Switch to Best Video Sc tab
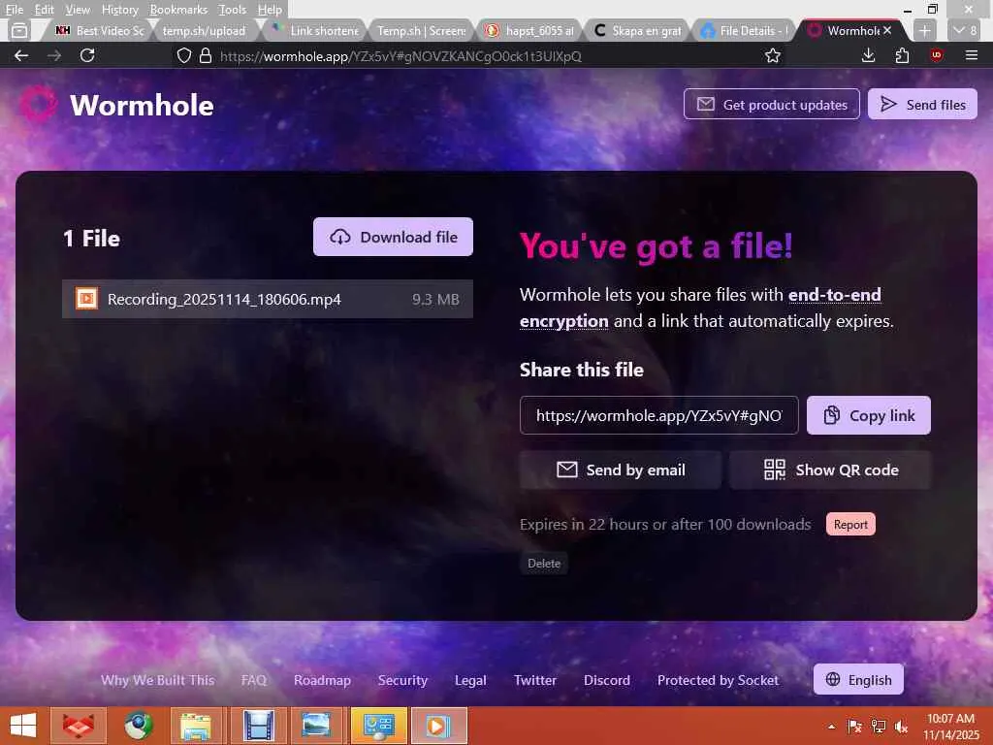The width and height of the screenshot is (993, 745). click(100, 30)
